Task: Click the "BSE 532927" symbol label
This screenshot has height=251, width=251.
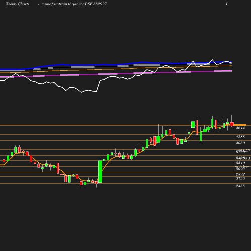Action: [x=96, y=4]
